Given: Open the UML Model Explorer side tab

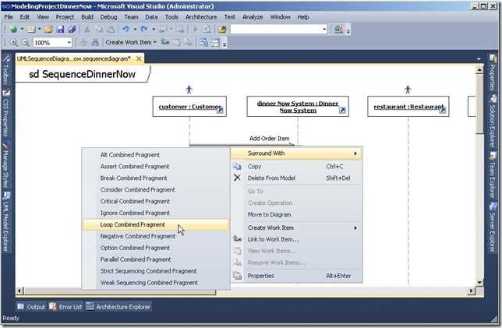Looking at the screenshot, I should (5, 222).
